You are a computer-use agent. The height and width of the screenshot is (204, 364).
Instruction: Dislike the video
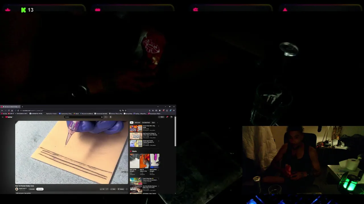pos(107,189)
